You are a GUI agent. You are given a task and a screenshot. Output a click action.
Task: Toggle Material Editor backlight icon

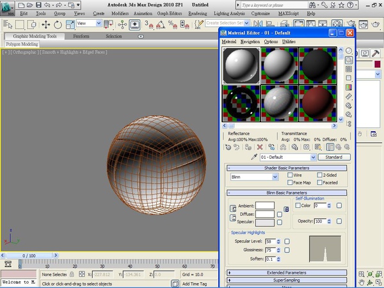coord(349,60)
